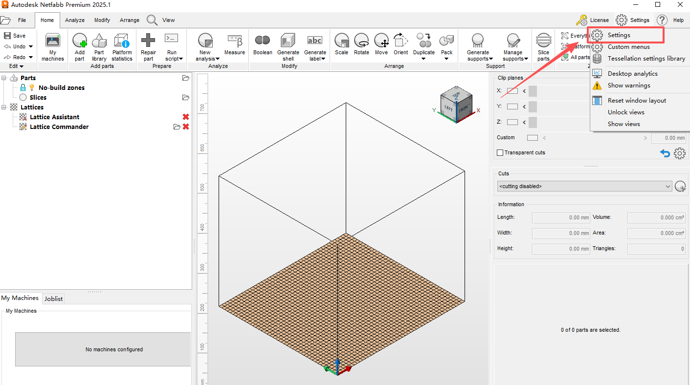Switch to the Joblist tab
The height and width of the screenshot is (385, 690).
tap(54, 299)
